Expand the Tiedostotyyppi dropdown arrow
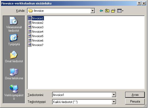Screen dimensions: 148x108 pyautogui.click(x=114, y=102)
